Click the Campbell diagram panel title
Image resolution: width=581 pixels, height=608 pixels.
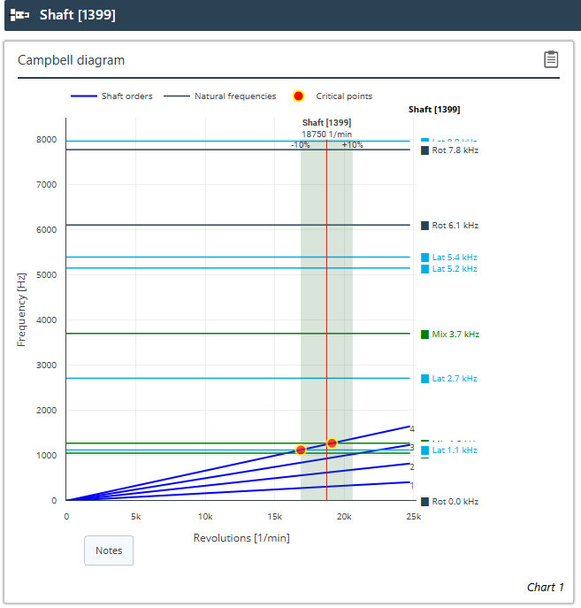point(72,60)
